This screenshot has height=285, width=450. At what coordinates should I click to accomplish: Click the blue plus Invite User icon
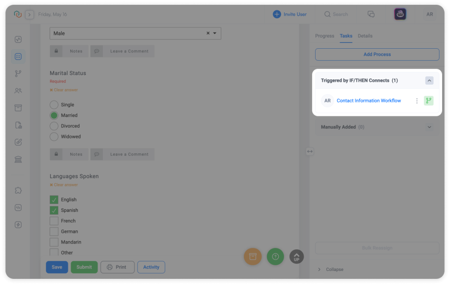click(x=277, y=14)
